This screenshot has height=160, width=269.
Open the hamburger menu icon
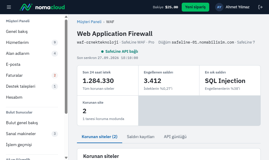pos(9,7)
